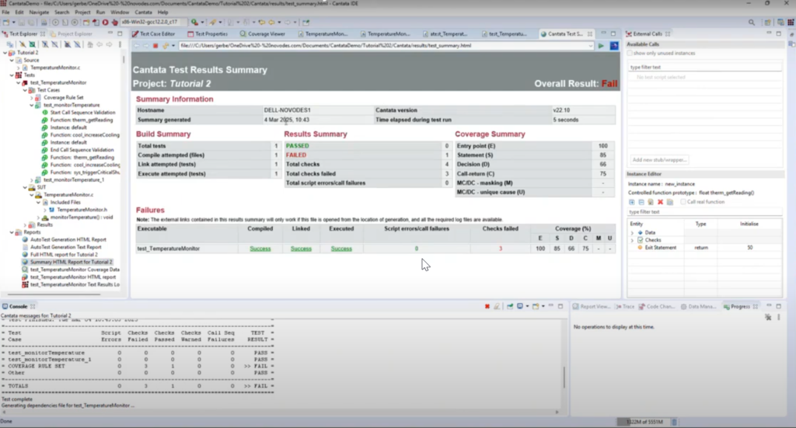The height and width of the screenshot is (428, 796).
Task: Click the refresh icon in browser bar
Action: point(166,46)
